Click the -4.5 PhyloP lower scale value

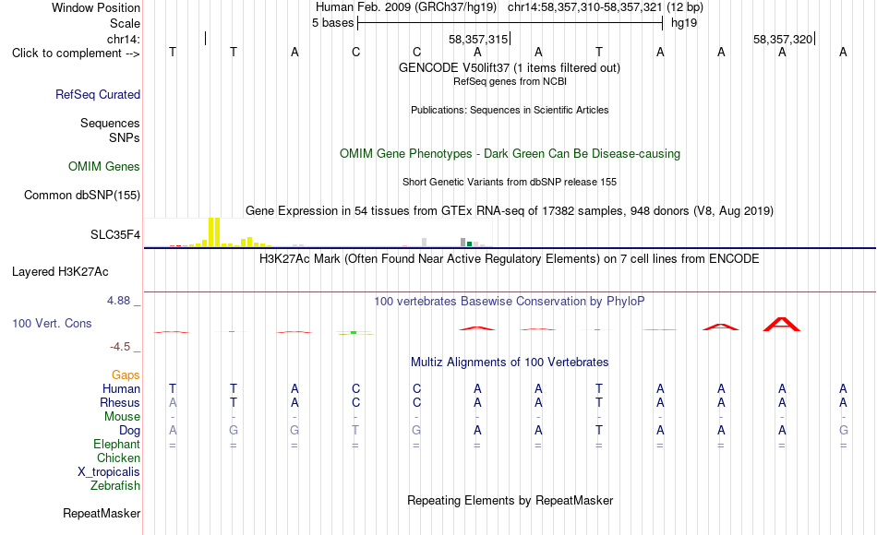point(120,347)
